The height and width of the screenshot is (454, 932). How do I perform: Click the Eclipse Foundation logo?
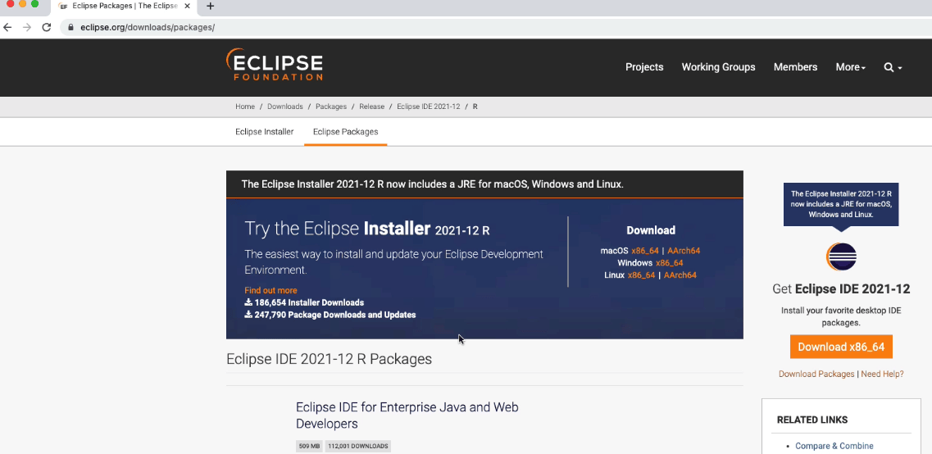click(275, 65)
